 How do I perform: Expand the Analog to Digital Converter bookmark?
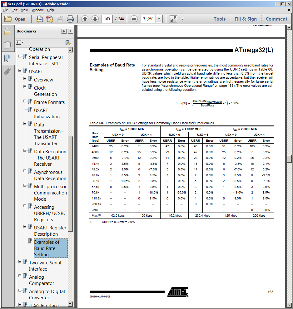pos(20,290)
